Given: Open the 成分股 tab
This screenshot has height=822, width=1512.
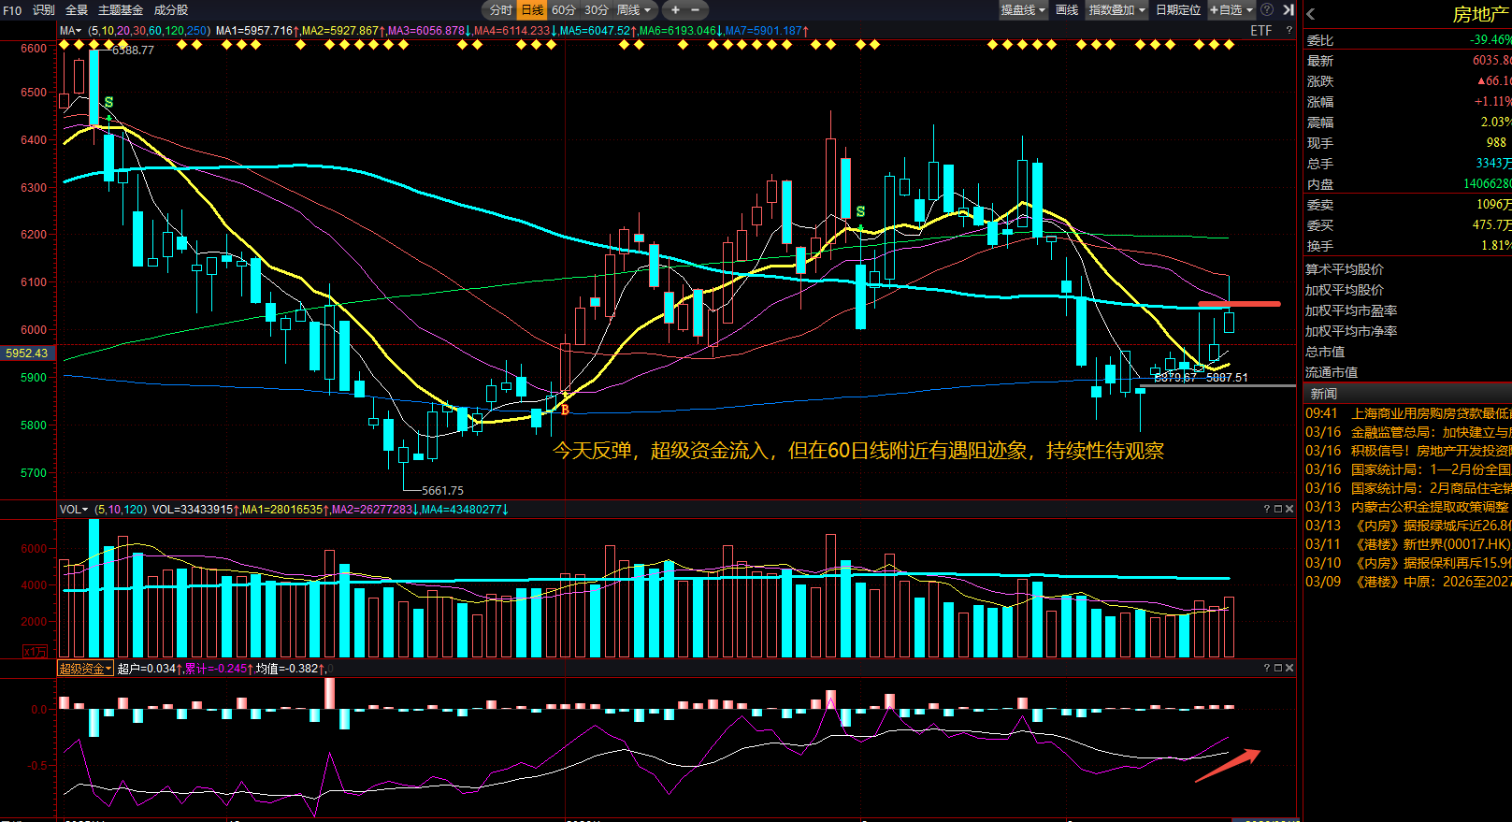Looking at the screenshot, I should click(171, 10).
